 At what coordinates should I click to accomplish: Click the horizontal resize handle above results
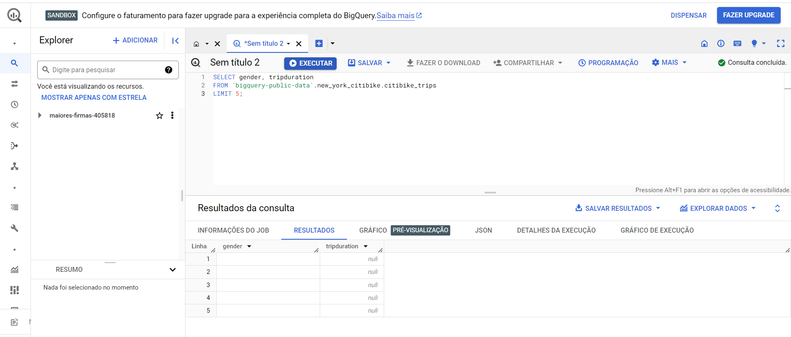click(x=490, y=193)
